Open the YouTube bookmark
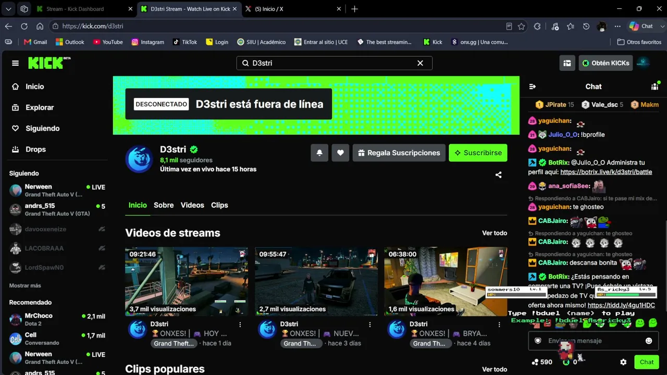 (x=108, y=42)
